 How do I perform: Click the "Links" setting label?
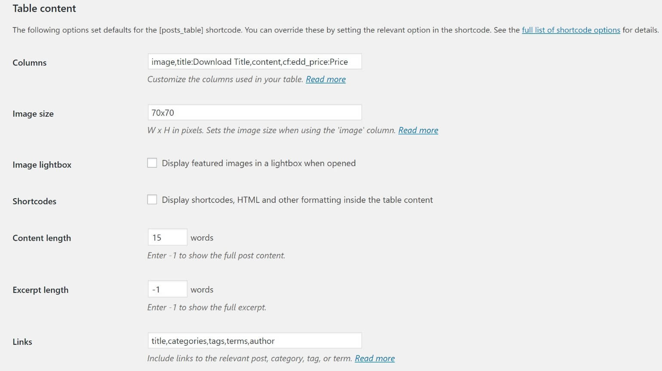22,341
